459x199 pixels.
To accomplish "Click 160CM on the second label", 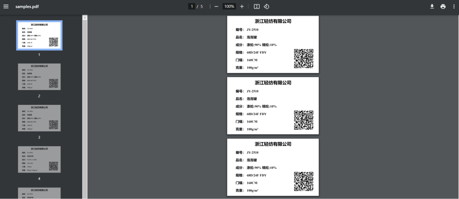I will [252, 121].
